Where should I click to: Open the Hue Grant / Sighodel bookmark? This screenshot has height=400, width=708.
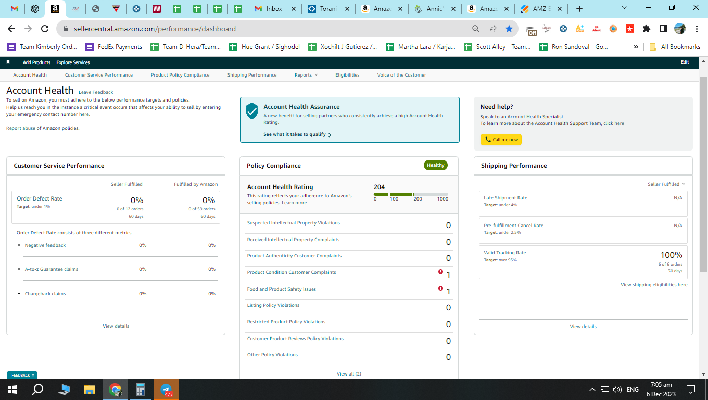[264, 47]
